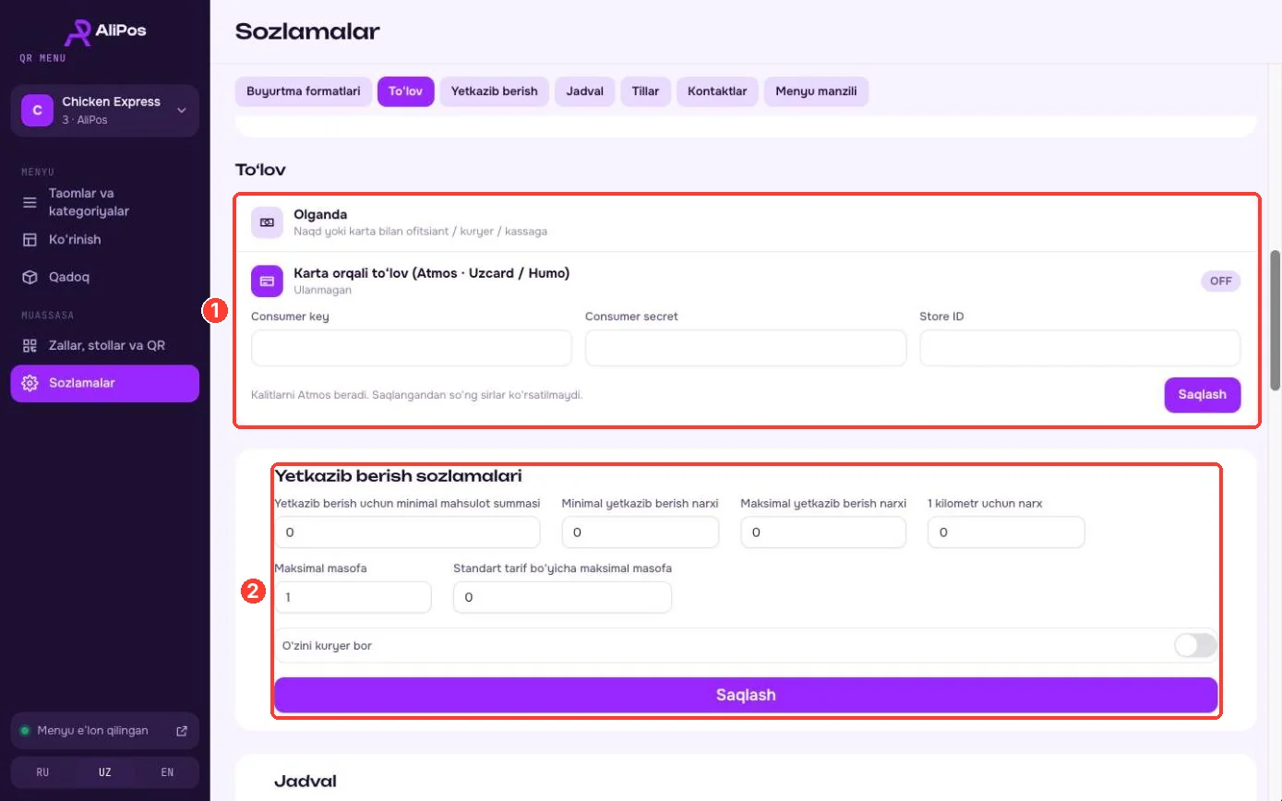
Task: Switch language to EN
Action: 167,772
